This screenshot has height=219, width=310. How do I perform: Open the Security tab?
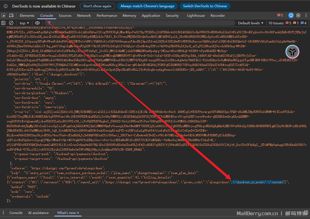(172, 15)
